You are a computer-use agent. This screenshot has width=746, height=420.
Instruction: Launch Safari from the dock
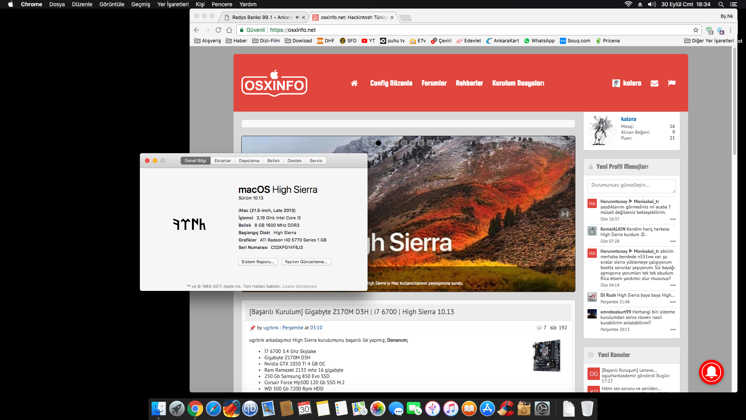[213, 409]
